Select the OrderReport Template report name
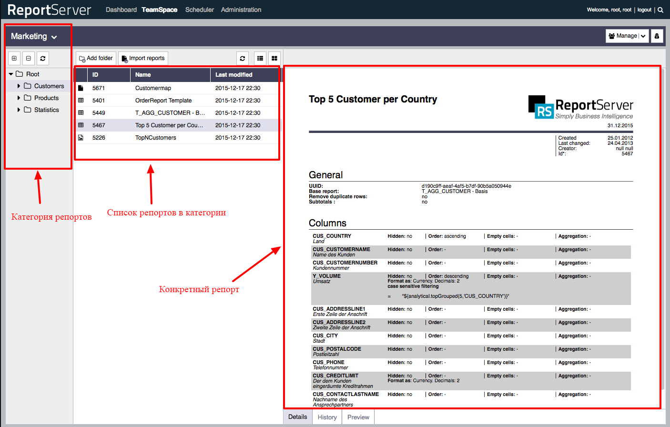 [x=163, y=101]
